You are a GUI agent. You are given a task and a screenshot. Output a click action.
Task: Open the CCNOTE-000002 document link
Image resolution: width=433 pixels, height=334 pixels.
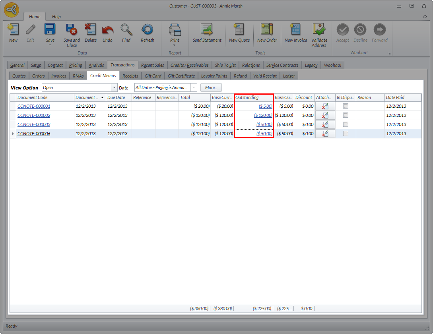(x=34, y=115)
